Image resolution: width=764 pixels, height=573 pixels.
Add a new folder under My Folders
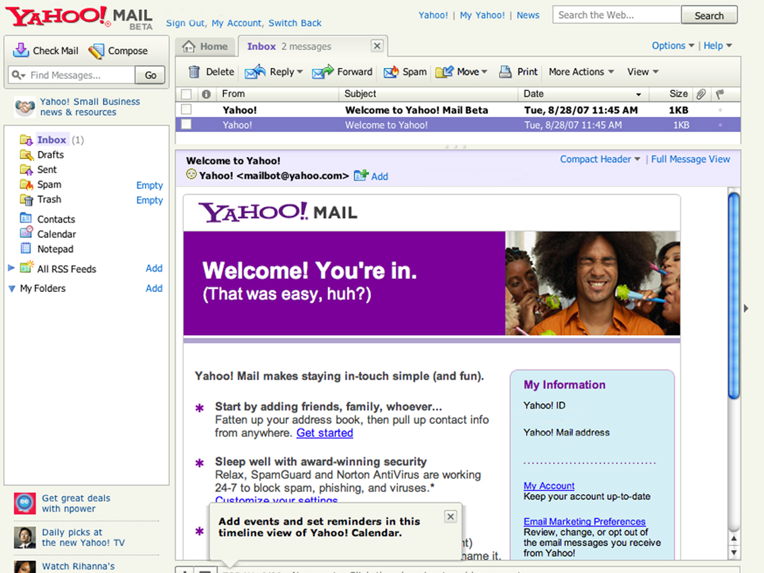point(154,289)
